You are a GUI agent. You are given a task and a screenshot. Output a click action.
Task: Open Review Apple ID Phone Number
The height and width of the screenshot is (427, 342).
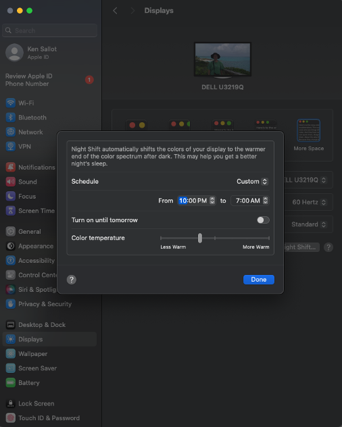coord(49,80)
